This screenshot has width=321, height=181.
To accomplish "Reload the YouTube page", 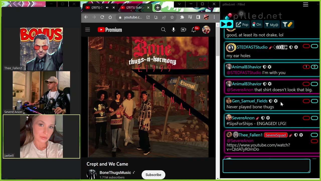I will click(x=102, y=17).
